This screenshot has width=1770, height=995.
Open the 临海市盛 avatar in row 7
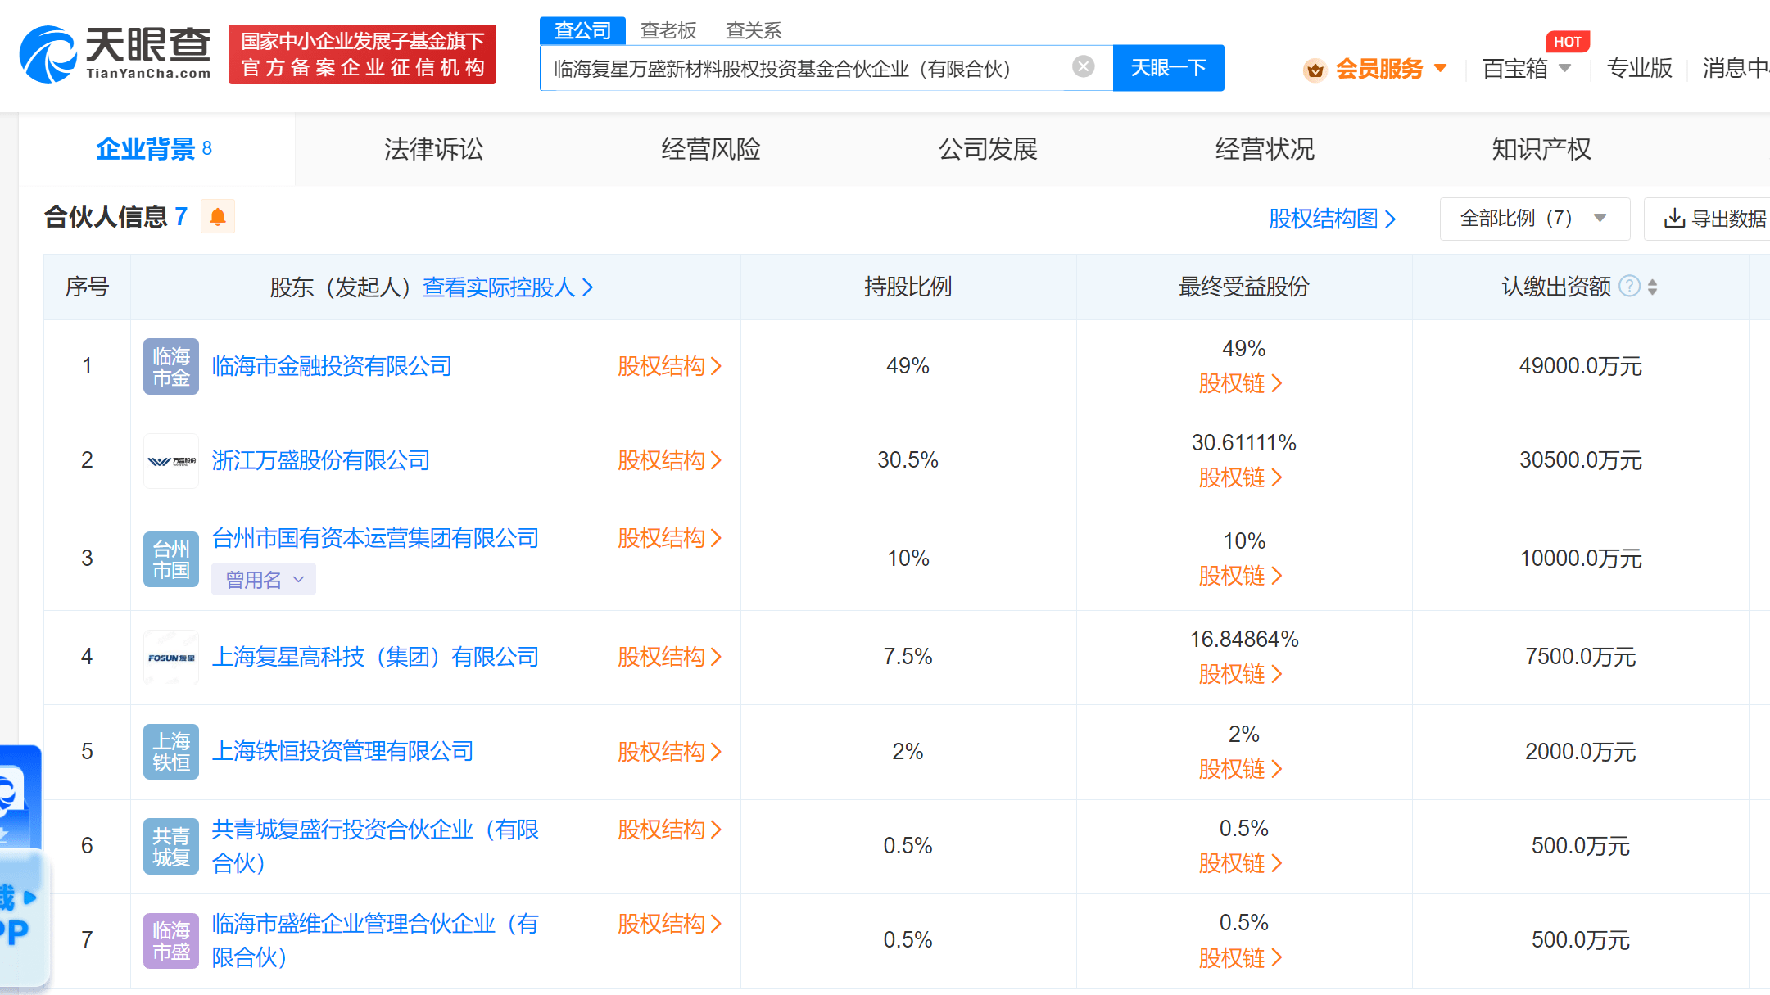pyautogui.click(x=171, y=941)
